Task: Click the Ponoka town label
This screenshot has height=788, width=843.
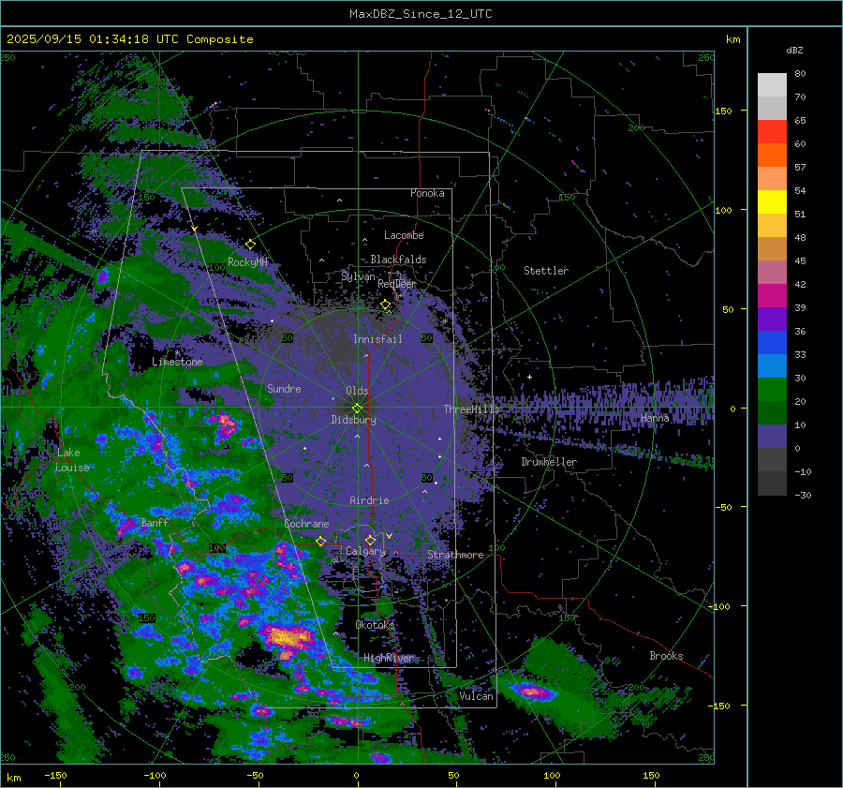Action: coord(427,193)
